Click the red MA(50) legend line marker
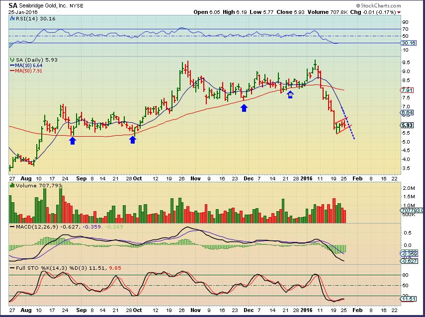 pos(12,71)
